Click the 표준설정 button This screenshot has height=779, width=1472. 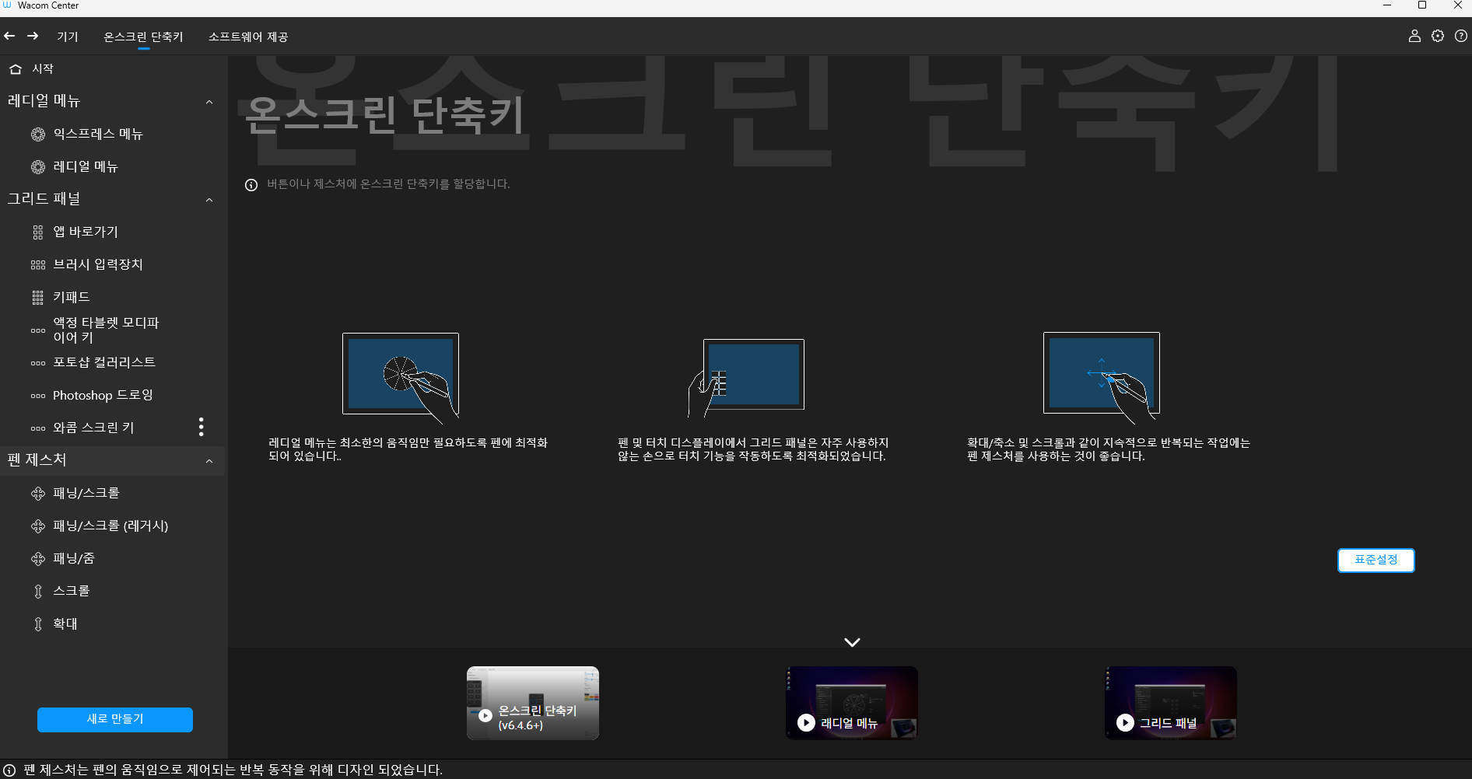[x=1376, y=561]
